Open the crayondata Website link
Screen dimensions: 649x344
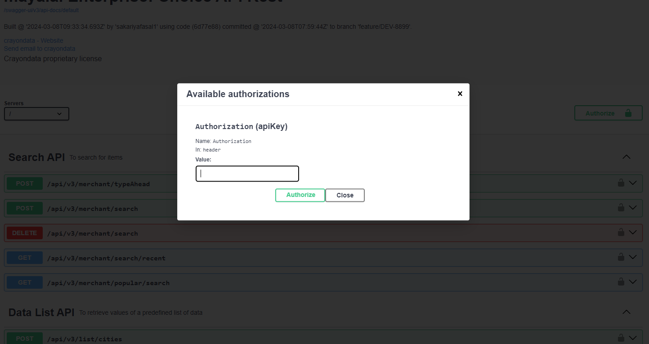coord(33,40)
